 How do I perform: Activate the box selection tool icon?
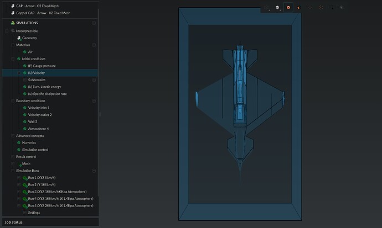point(331,8)
